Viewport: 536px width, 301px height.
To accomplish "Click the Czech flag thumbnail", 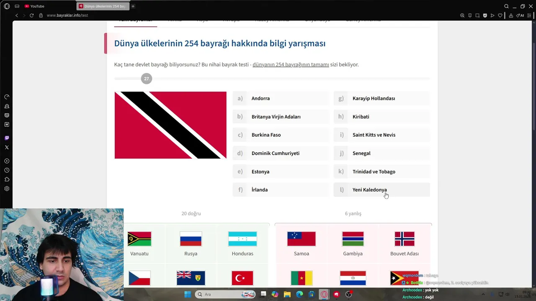I will coord(139,278).
